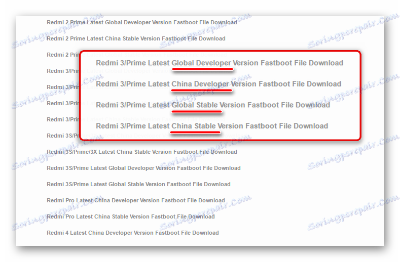Open Redmi Pro China Stable fastboot download
The image size is (400, 262).
(x=131, y=216)
